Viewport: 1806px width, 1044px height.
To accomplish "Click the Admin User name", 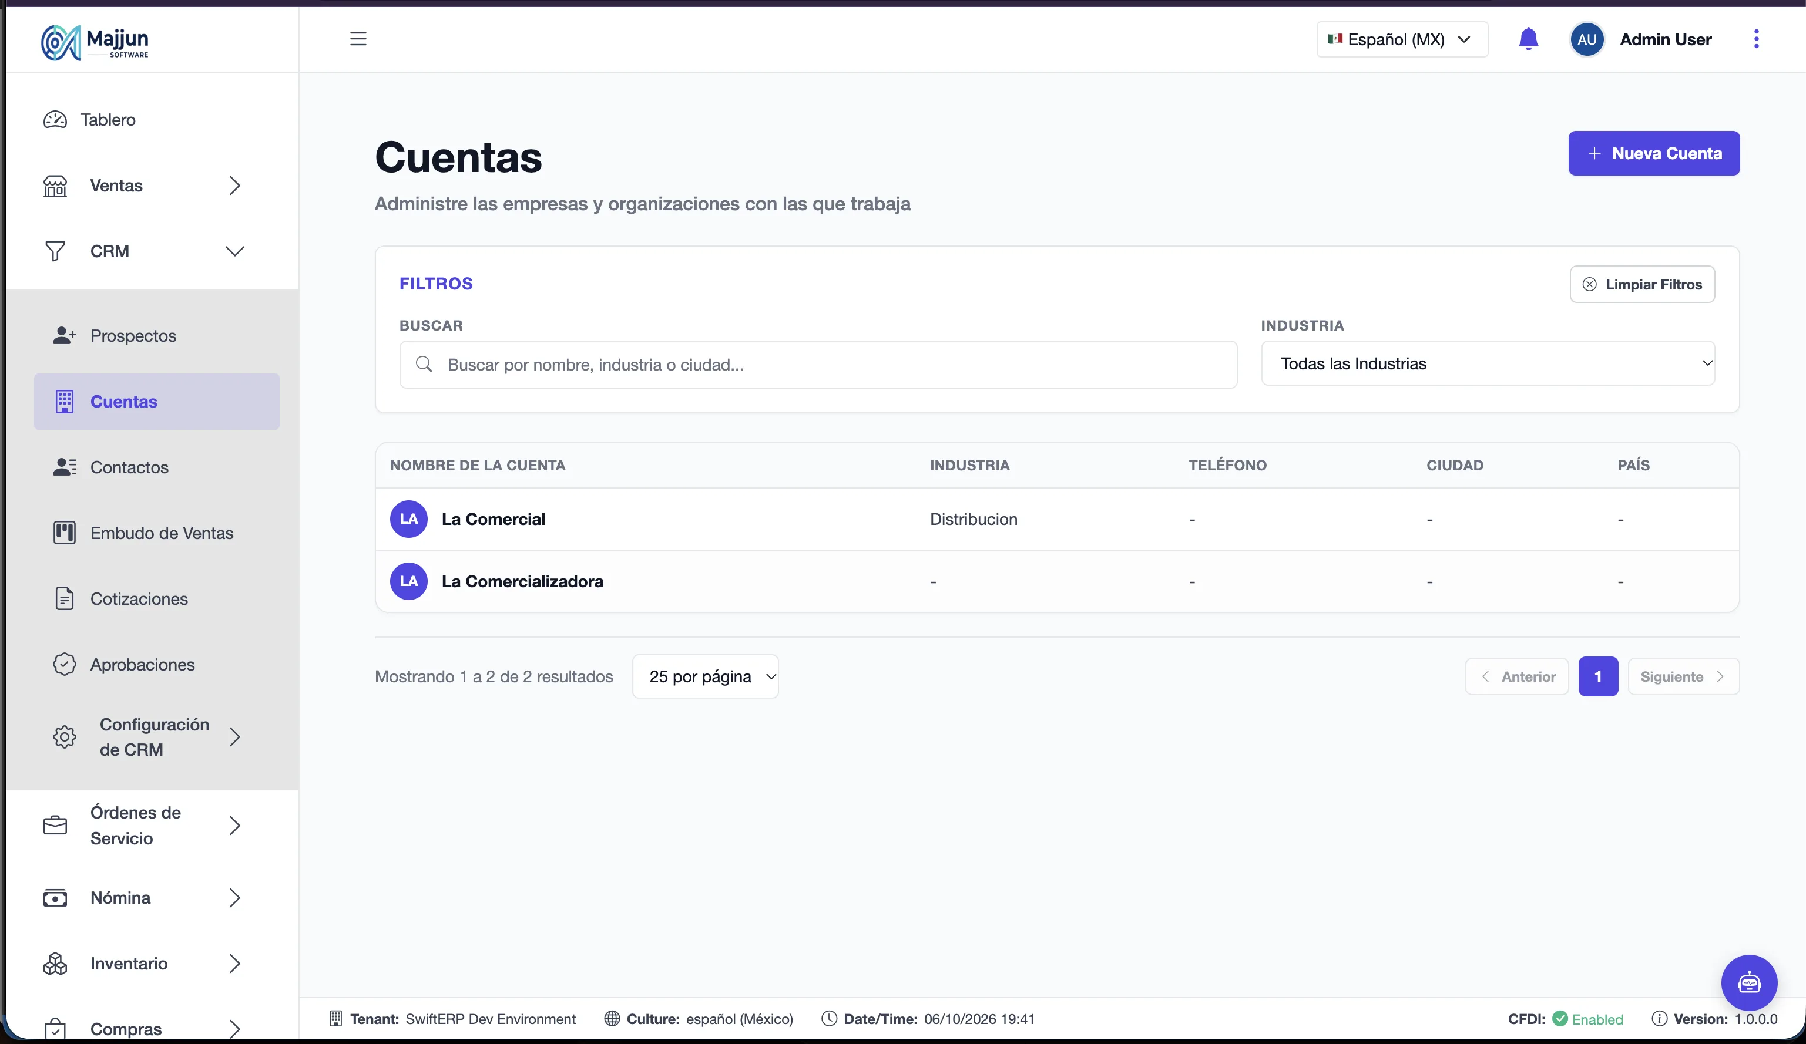I will pyautogui.click(x=1666, y=39).
